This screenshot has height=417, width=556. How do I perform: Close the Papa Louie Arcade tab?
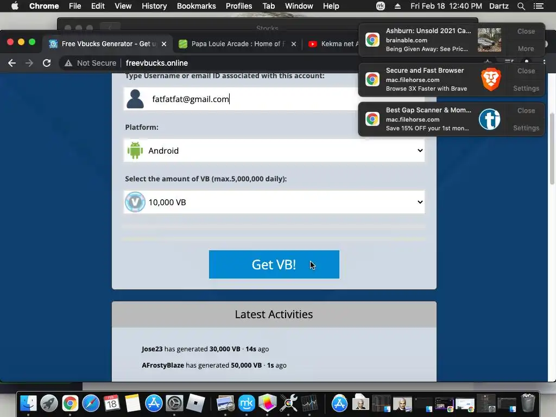294,44
